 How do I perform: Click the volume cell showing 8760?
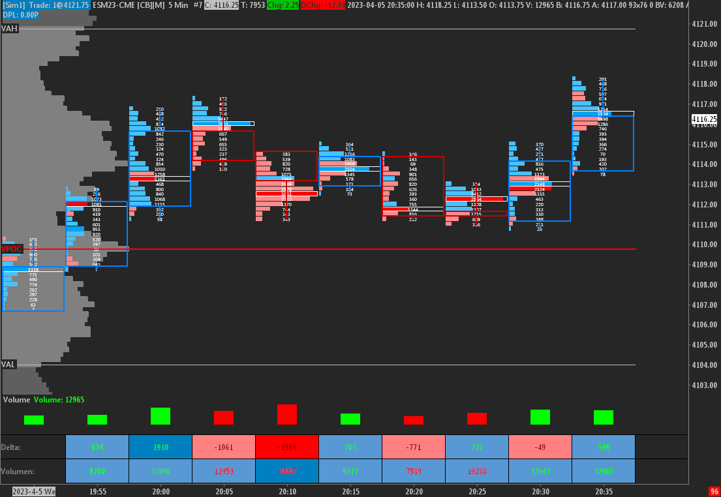point(97,472)
